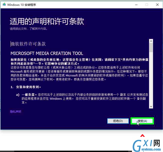Click the heading 适用的声明和许可条款
The image size is (163, 152).
pos(47,22)
